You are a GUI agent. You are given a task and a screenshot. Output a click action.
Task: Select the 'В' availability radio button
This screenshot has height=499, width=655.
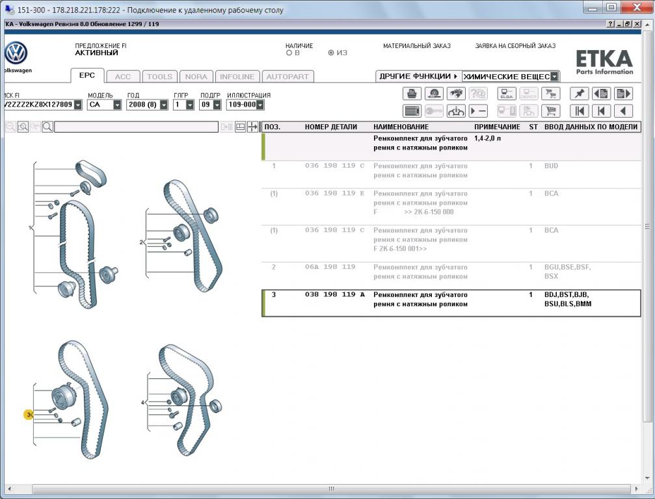tap(289, 53)
